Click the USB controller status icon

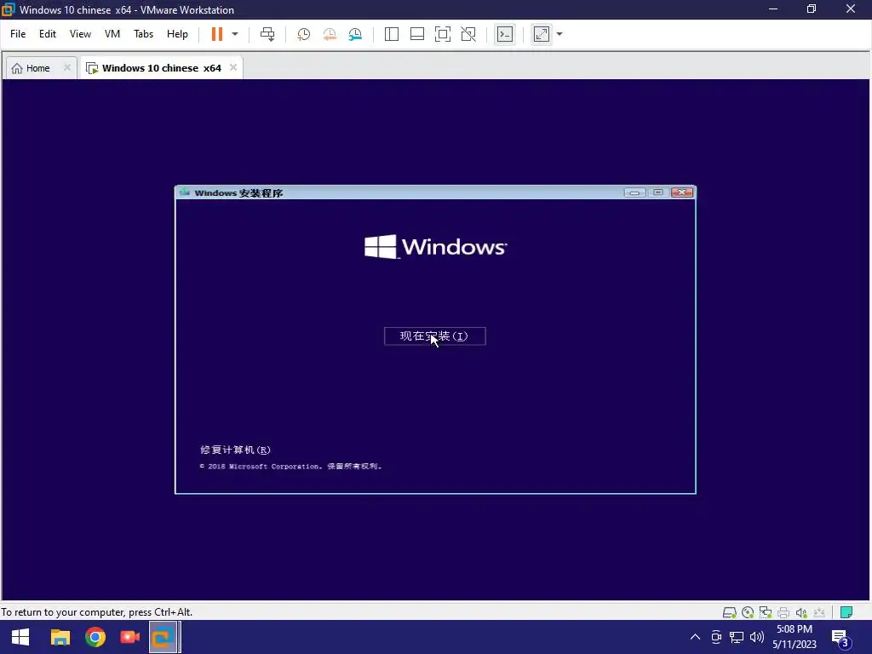coord(819,612)
